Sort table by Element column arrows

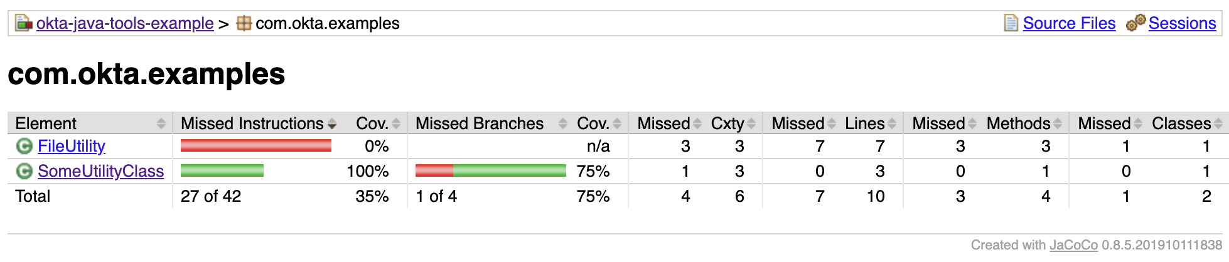tap(161, 123)
